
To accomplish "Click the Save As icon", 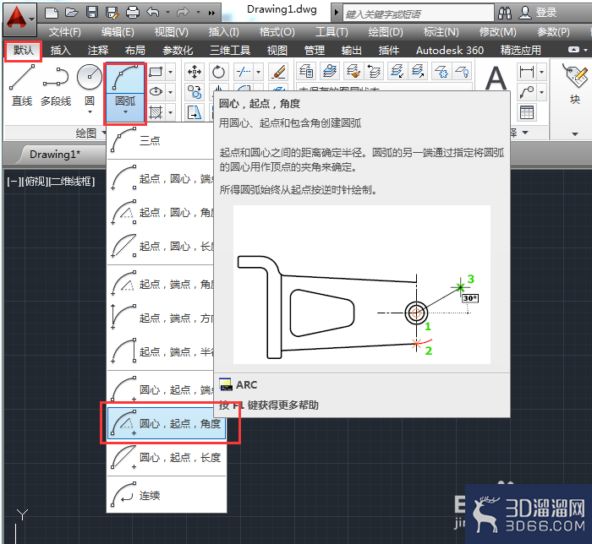I will tap(112, 13).
